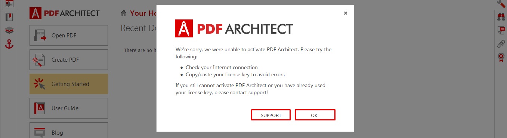Close the activation error dialog
Viewport: 507px width, 138px height.
346,13
